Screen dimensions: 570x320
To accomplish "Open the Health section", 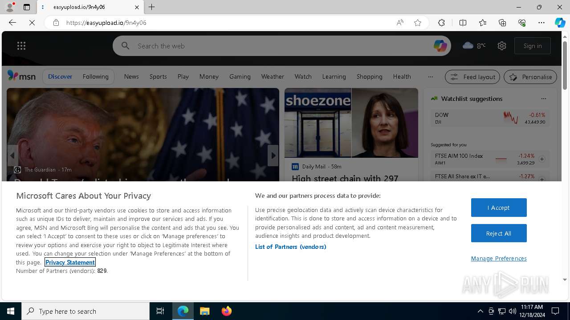I will [x=402, y=76].
